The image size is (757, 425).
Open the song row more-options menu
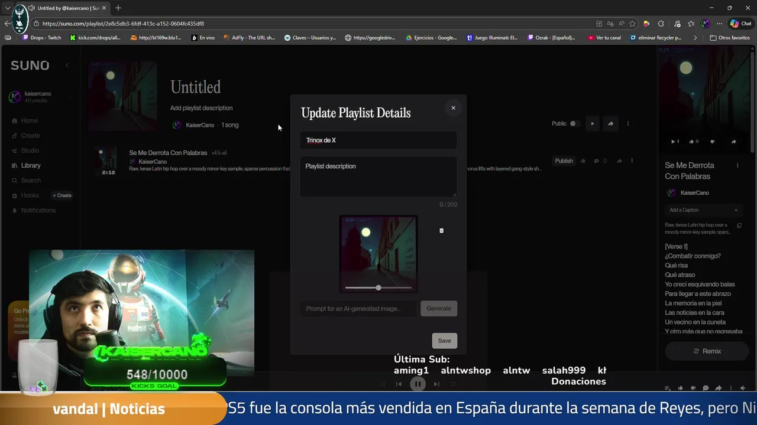pos(632,161)
